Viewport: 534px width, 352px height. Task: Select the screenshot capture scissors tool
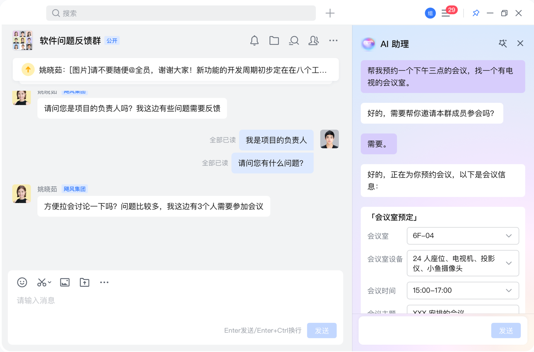[42, 282]
